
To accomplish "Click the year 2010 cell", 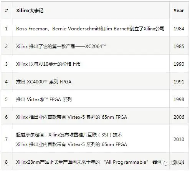I will tap(179, 139).
